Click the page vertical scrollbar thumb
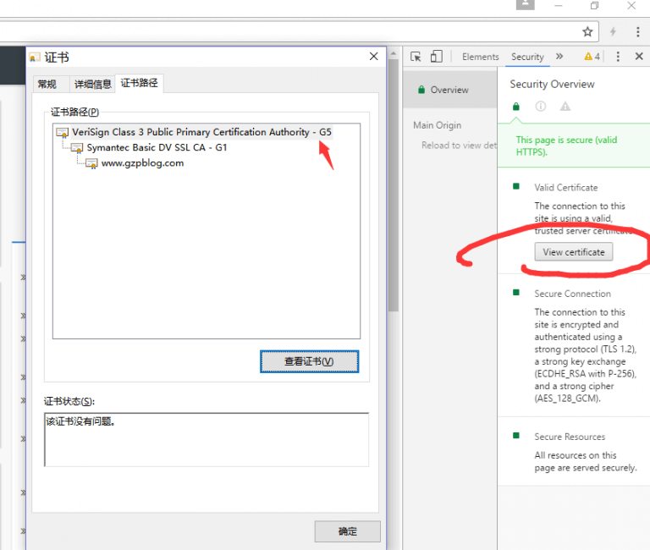Screen dimensions: 650x550 pos(394,185)
